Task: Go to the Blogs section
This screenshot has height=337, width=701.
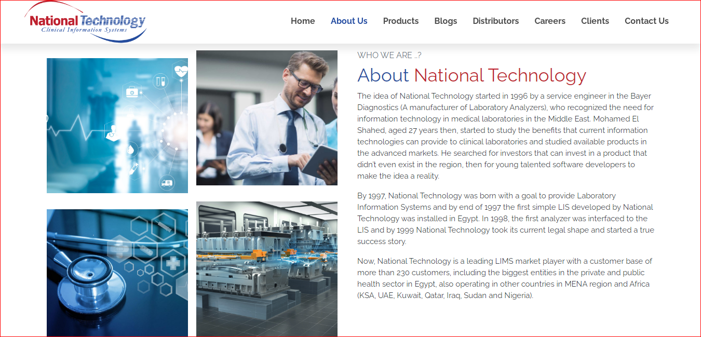Action: coord(446,21)
